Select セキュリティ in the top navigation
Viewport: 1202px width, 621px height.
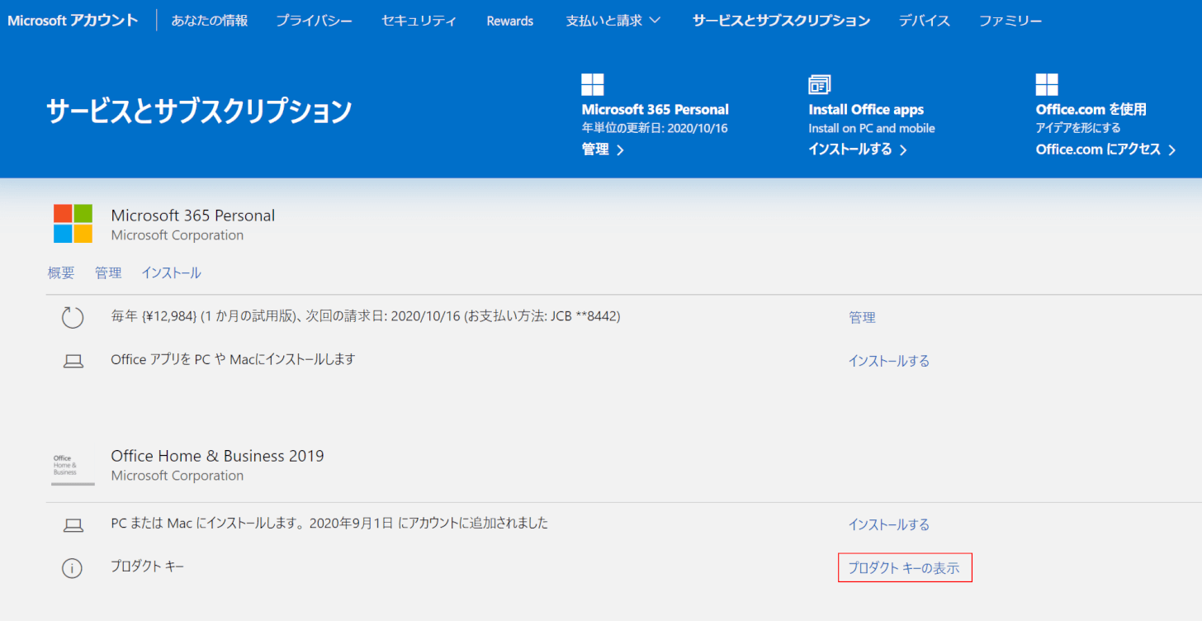click(x=419, y=21)
